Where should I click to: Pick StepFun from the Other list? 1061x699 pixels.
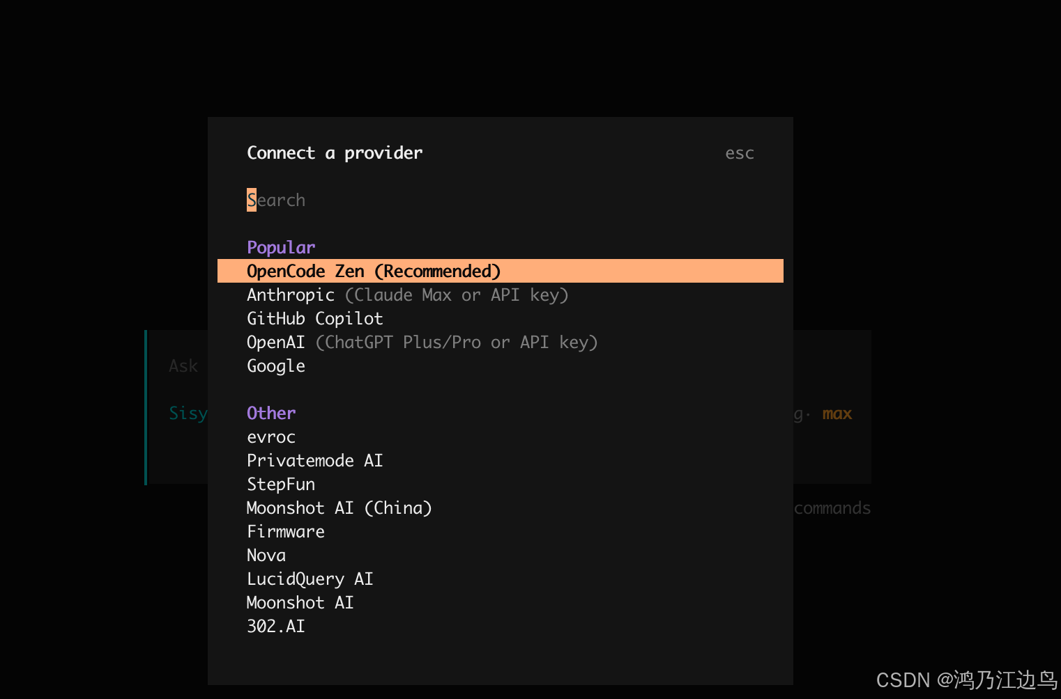click(x=500, y=484)
